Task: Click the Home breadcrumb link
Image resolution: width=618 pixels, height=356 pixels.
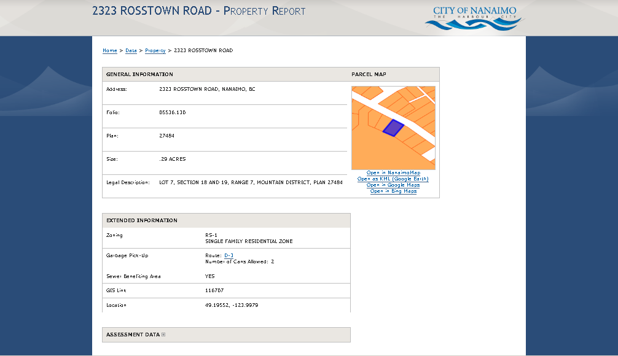Action: (110, 51)
